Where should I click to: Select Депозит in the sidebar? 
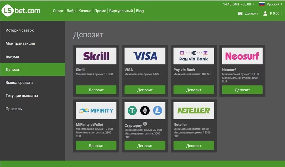point(32,70)
